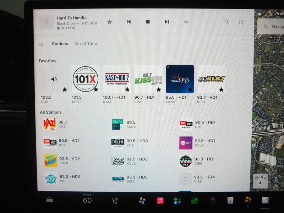Open the driver Profile menu
The width and height of the screenshot is (284, 213).
pos(277,14)
